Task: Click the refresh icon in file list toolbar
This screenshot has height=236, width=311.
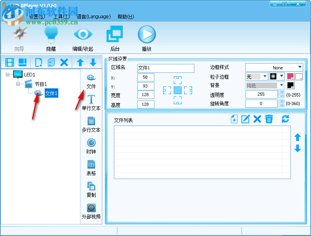Action: (285, 119)
